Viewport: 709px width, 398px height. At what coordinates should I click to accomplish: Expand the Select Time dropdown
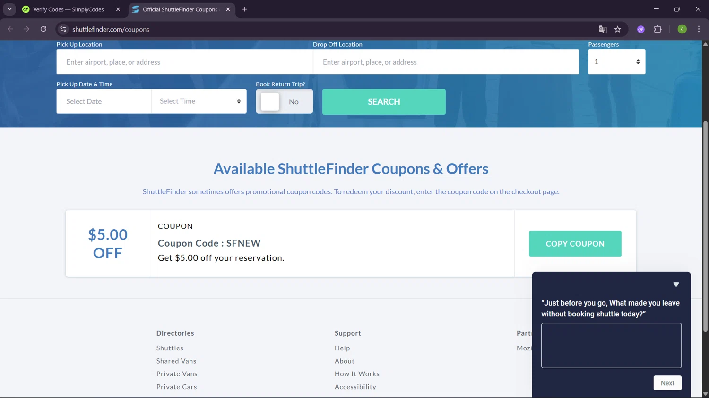coord(199,101)
